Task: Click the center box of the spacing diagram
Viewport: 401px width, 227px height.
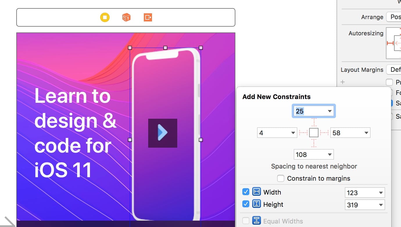Action: point(314,133)
